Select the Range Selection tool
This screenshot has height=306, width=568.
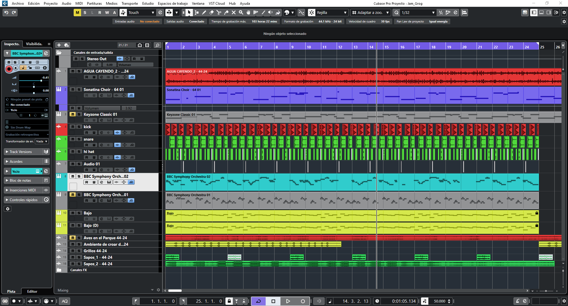coord(196,12)
